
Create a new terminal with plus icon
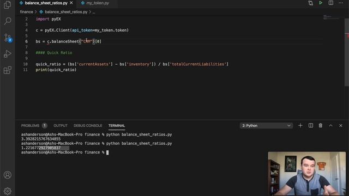tap(300, 126)
